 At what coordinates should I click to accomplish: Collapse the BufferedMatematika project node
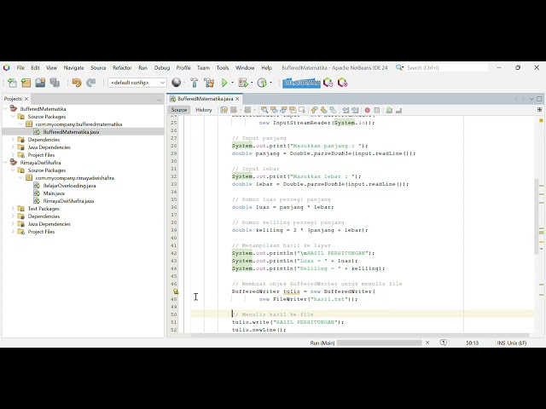tap(5, 109)
